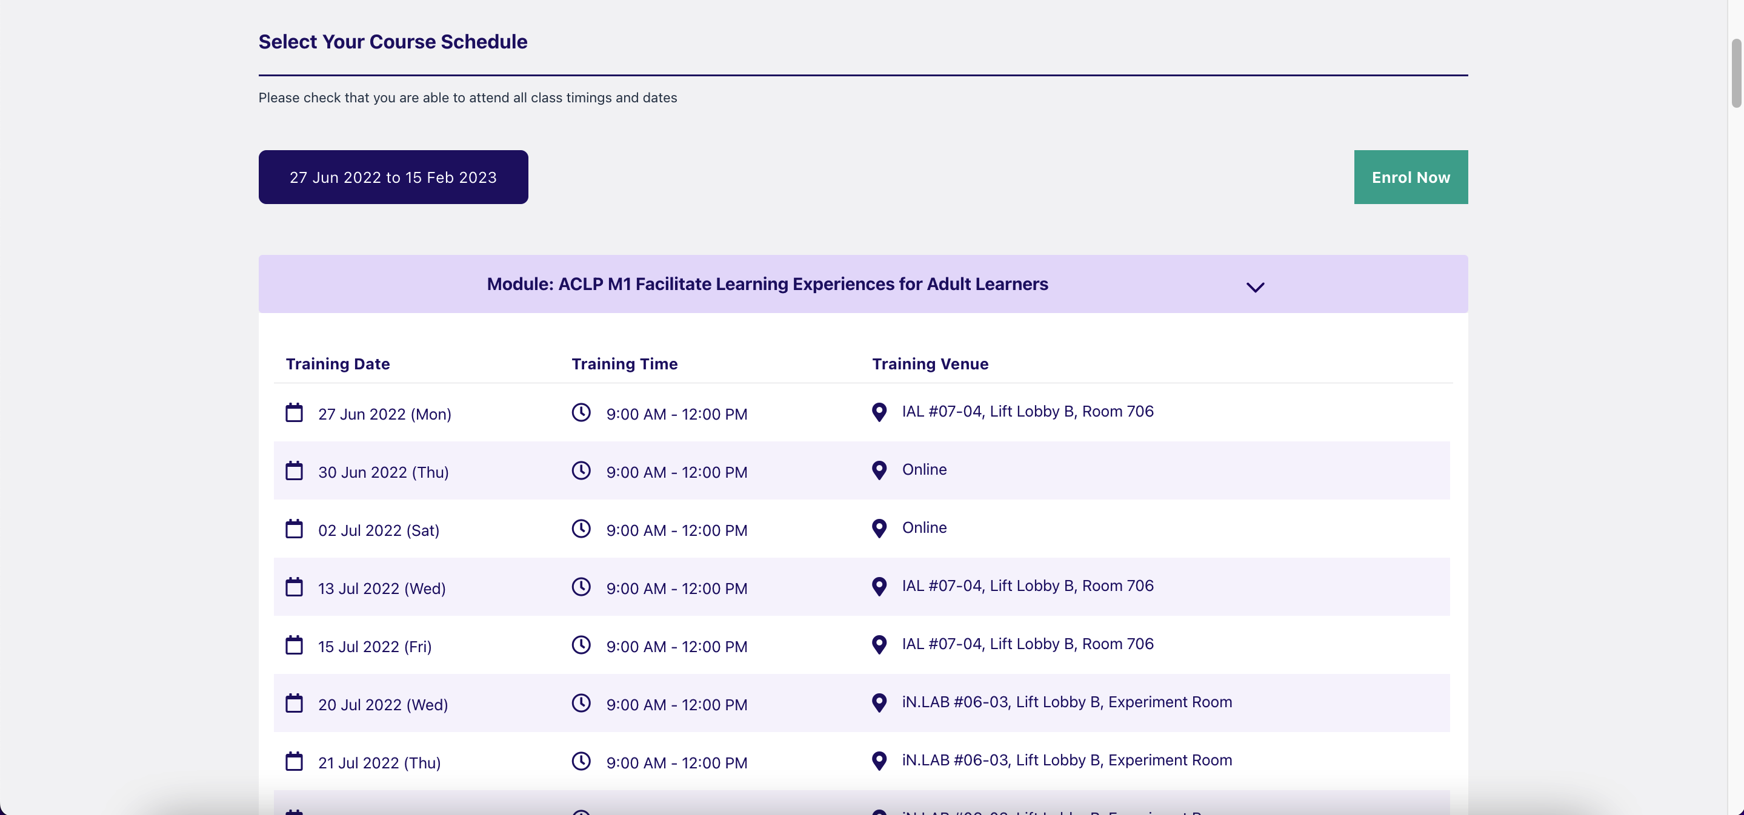This screenshot has width=1744, height=815.
Task: Click time 9:00 AM - 12:00 PM for 02 Jul
Action: coord(676,530)
